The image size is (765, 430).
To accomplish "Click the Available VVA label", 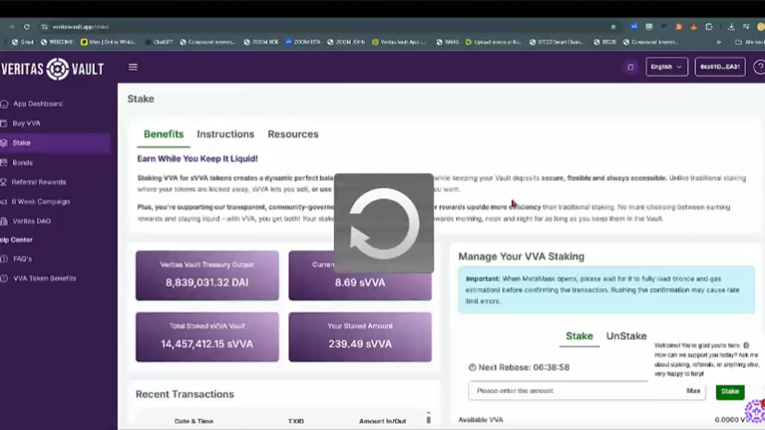I will (x=481, y=420).
